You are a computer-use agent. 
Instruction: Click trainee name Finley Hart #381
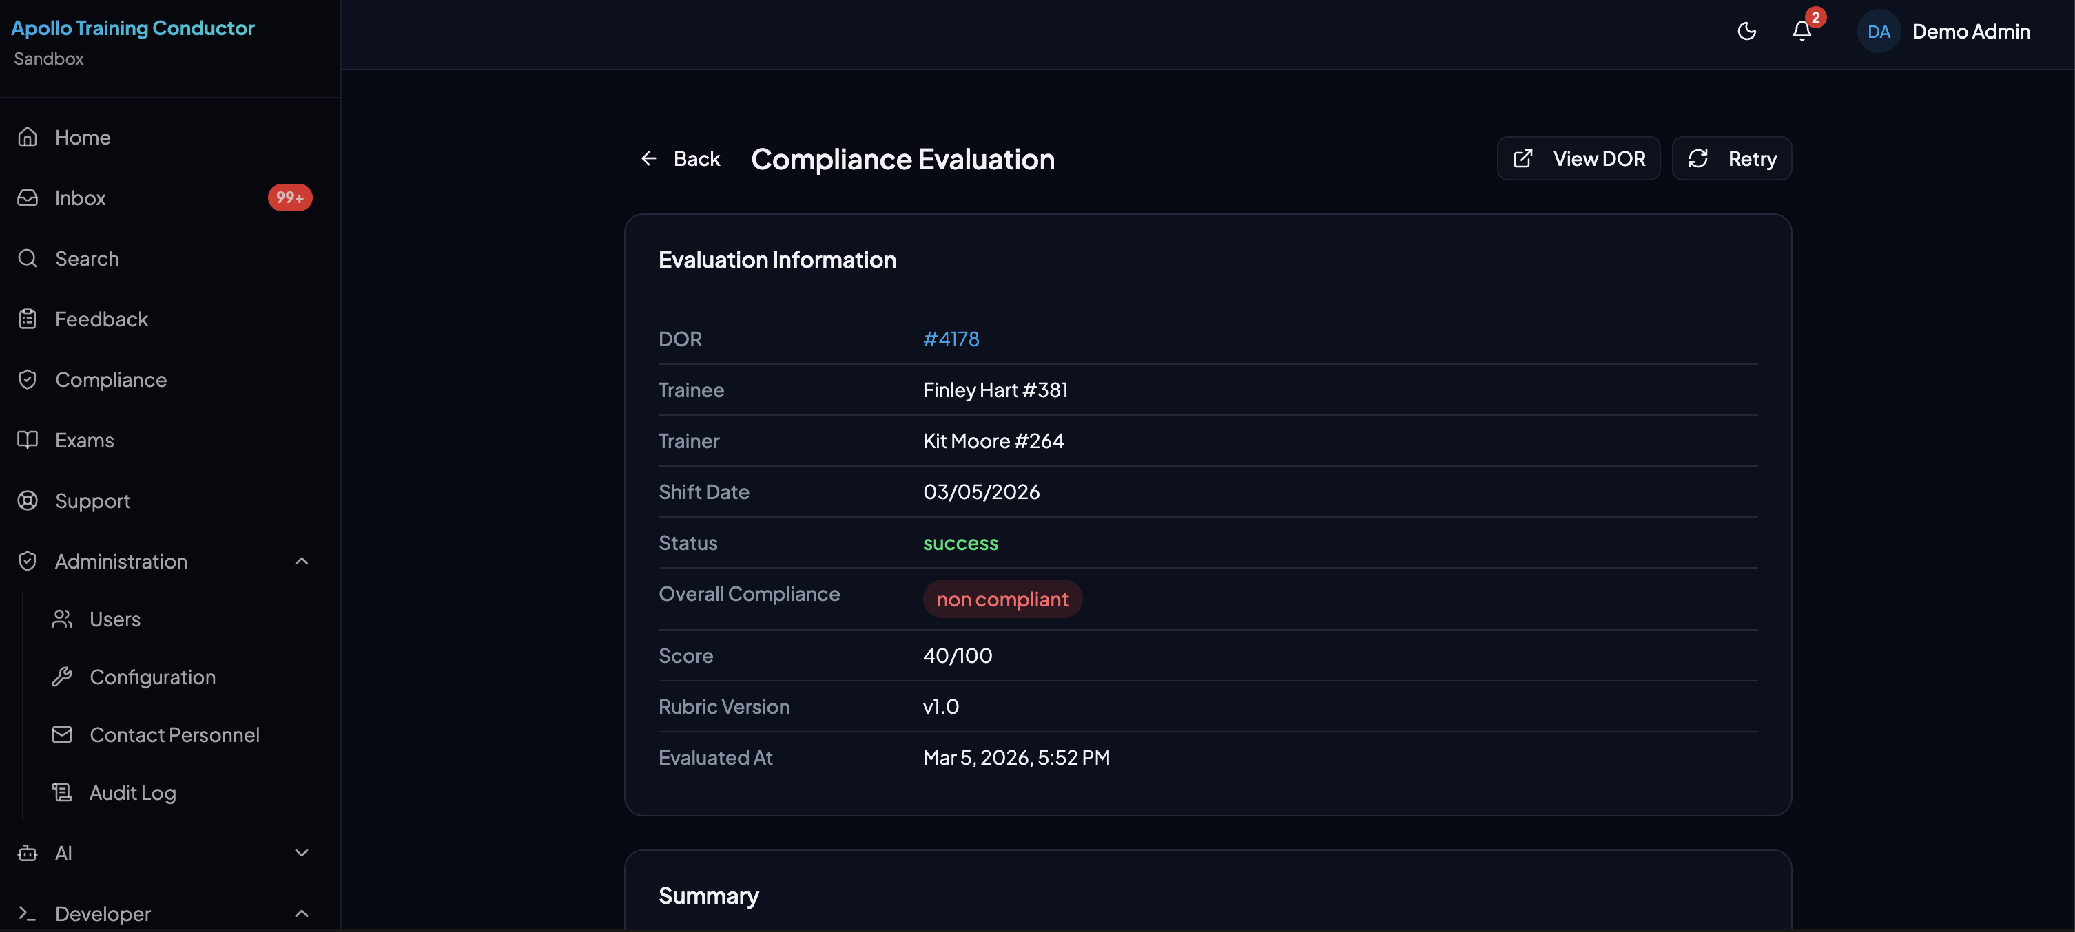995,390
